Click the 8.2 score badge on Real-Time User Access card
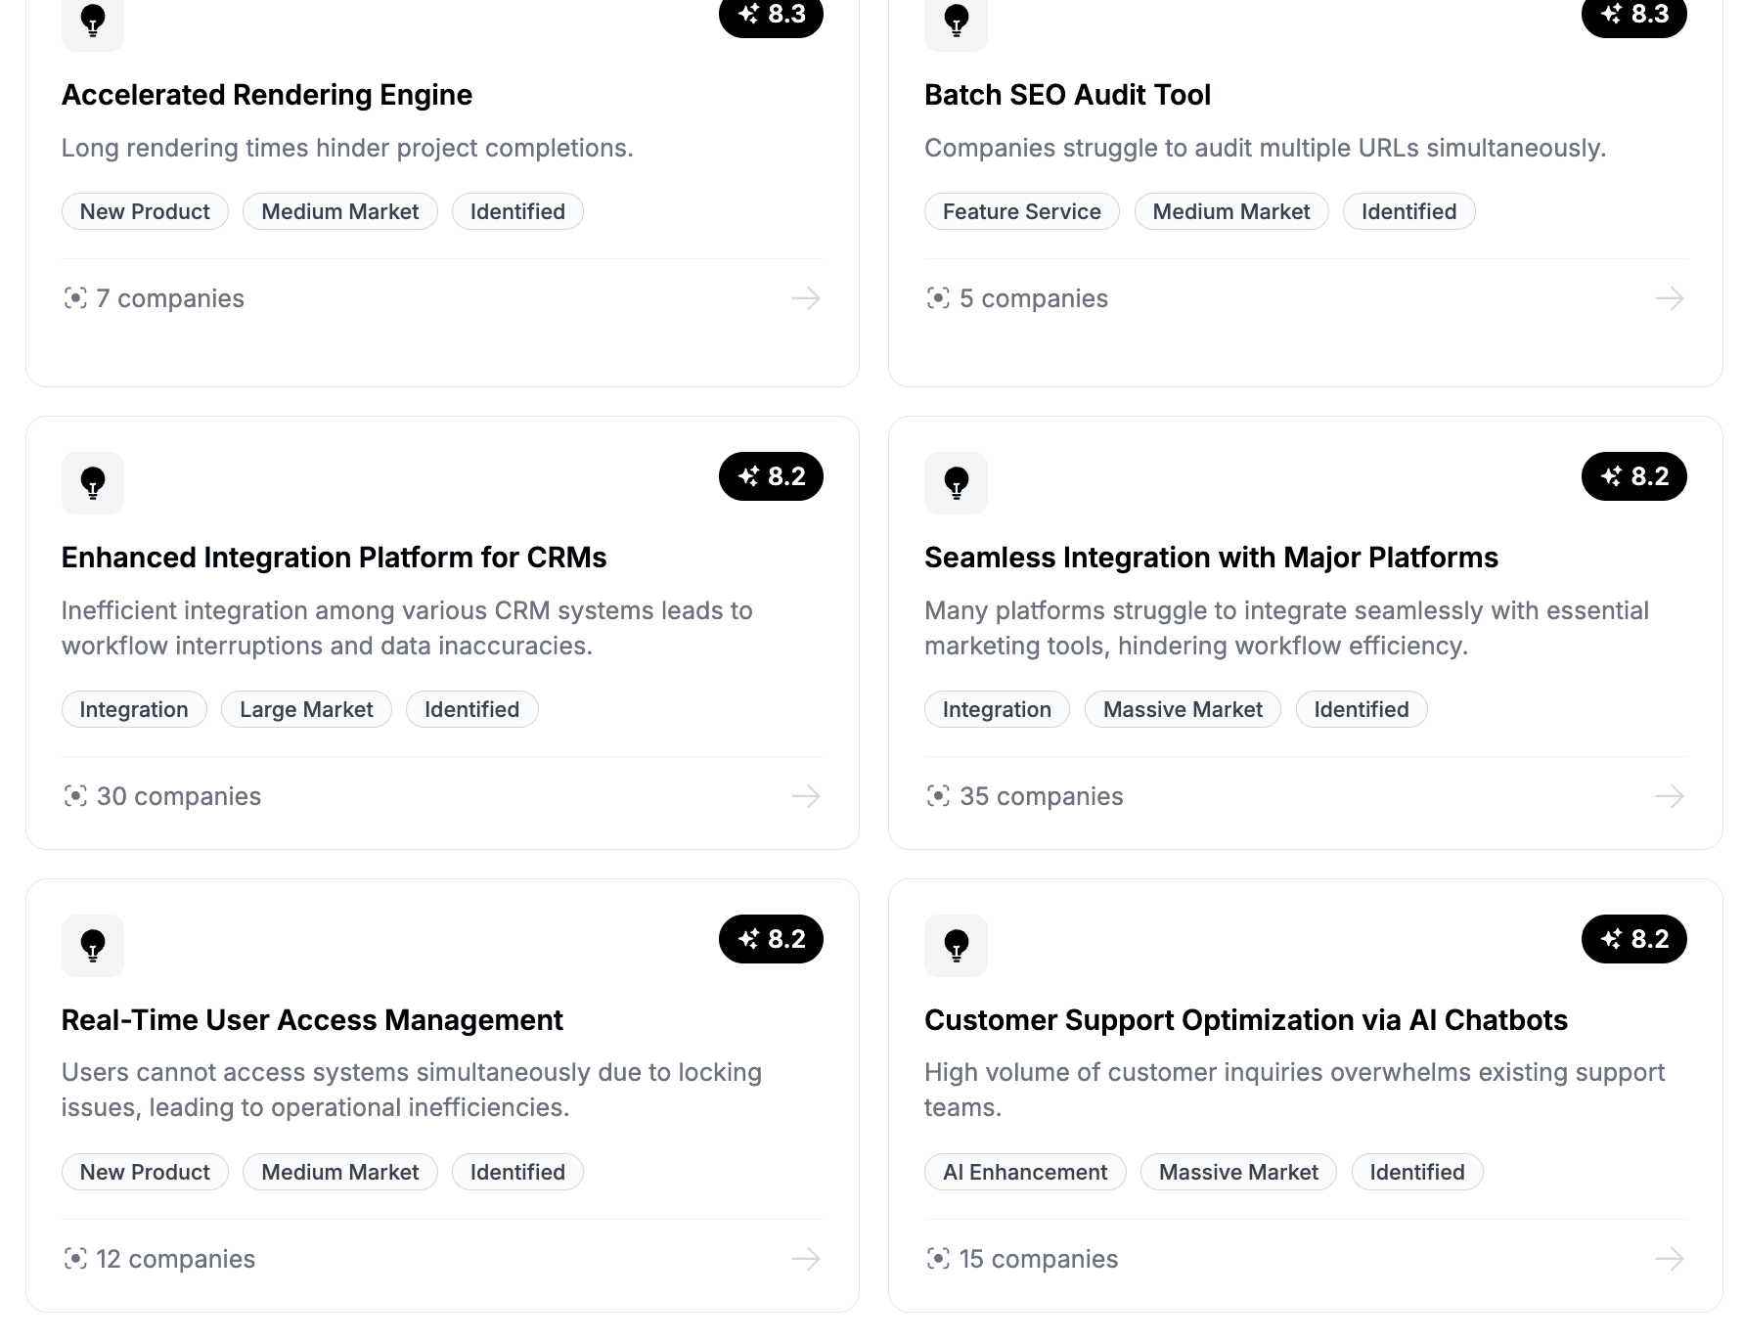The image size is (1743, 1342). click(x=771, y=939)
